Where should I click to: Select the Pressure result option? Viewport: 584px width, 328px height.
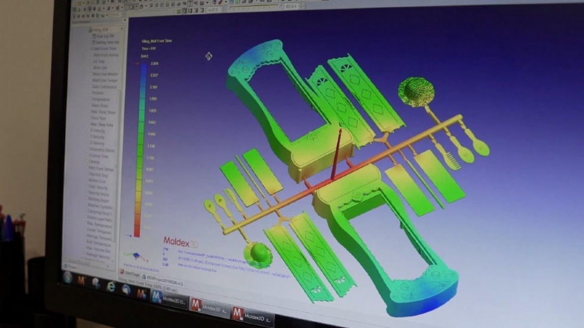coord(98,93)
